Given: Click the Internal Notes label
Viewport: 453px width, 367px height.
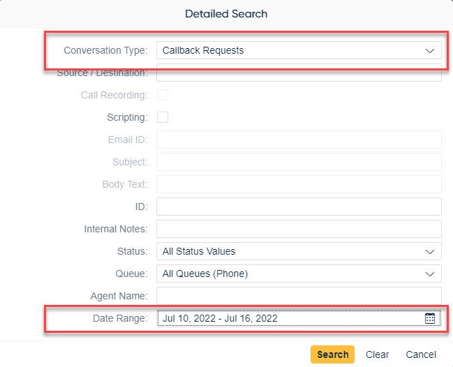Looking at the screenshot, I should (116, 229).
